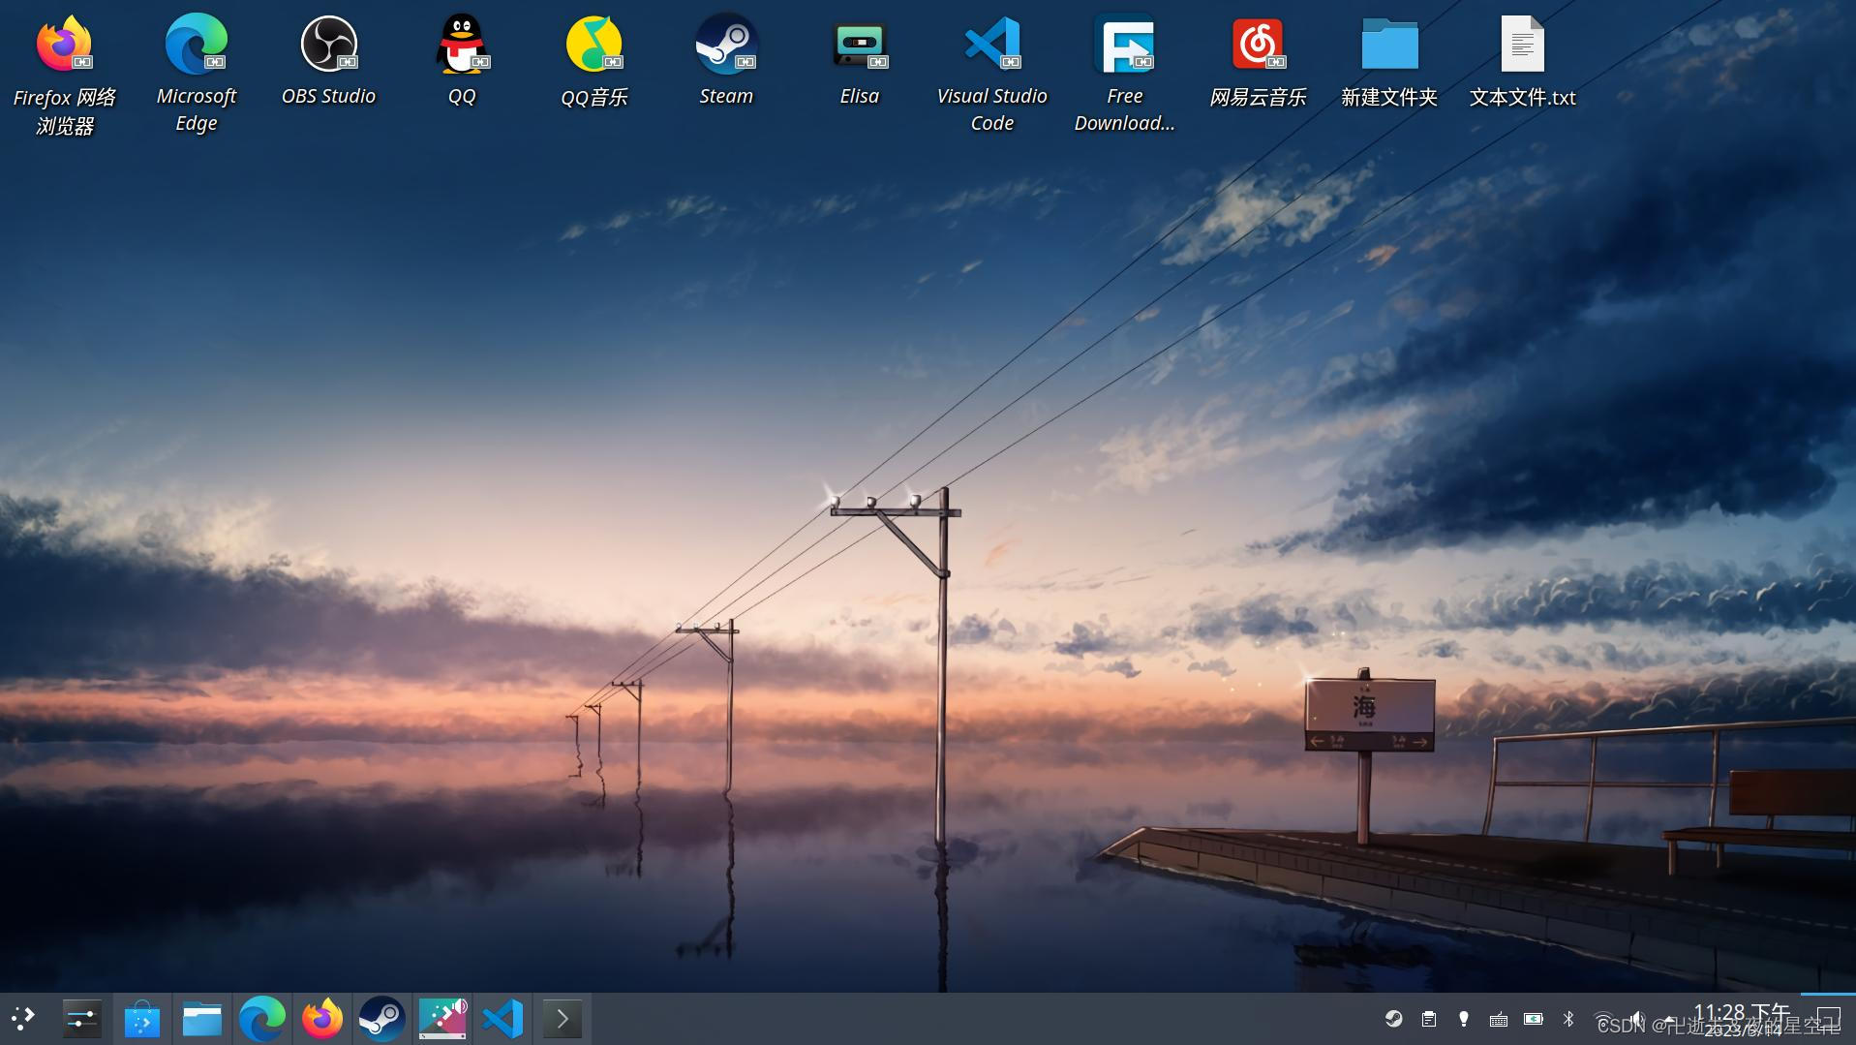
Task: Open 网易云音乐 from the desktop
Action: point(1258,44)
